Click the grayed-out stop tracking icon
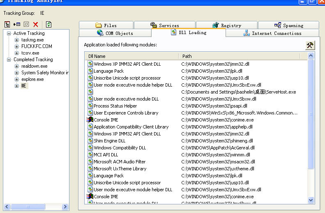Screen dimensions: 325x213 pos(26,25)
